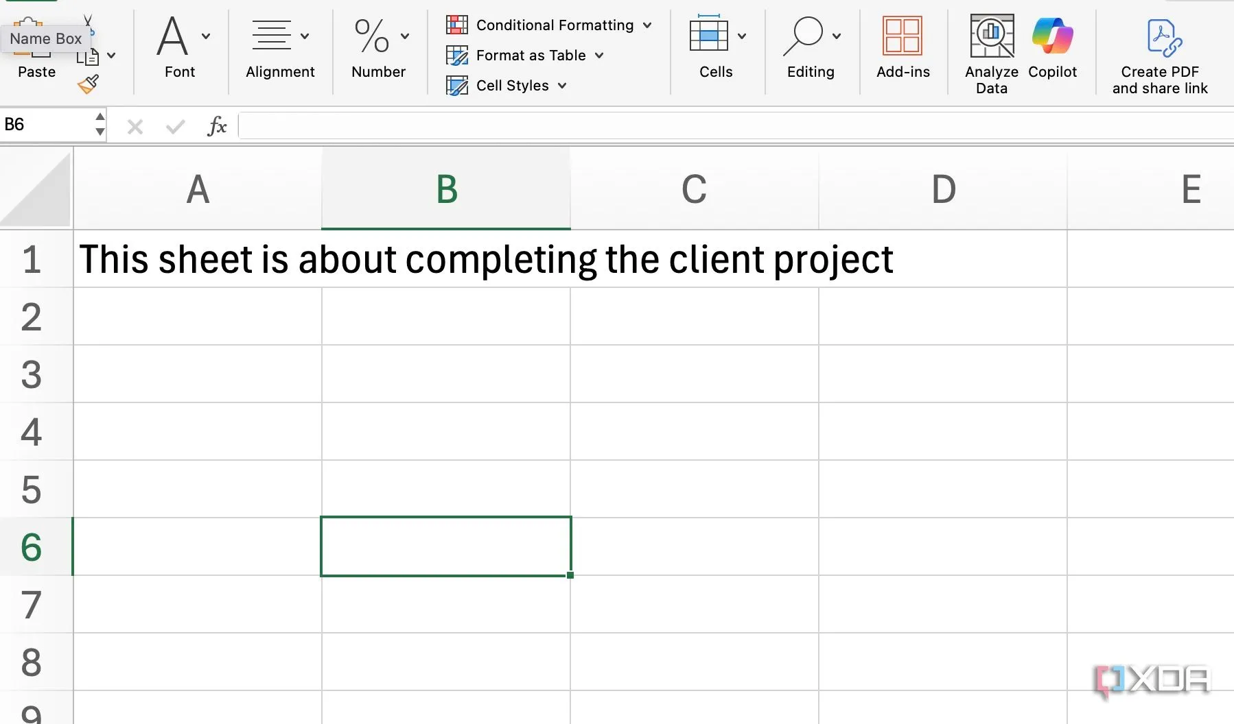Select row 4 header
The image size is (1234, 724).
point(36,432)
